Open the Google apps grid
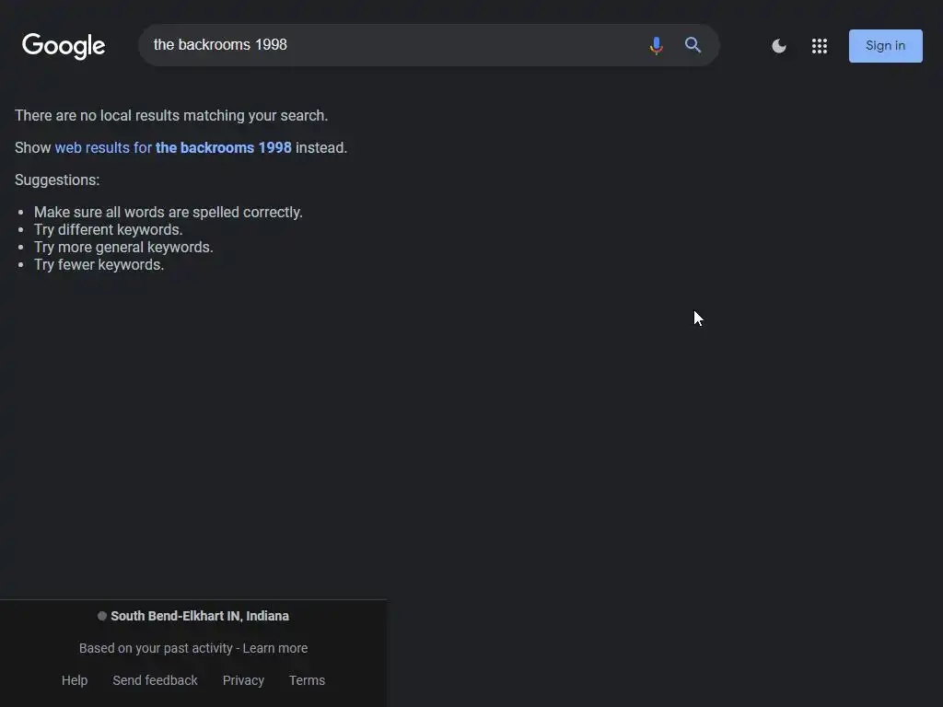943x707 pixels. click(819, 46)
